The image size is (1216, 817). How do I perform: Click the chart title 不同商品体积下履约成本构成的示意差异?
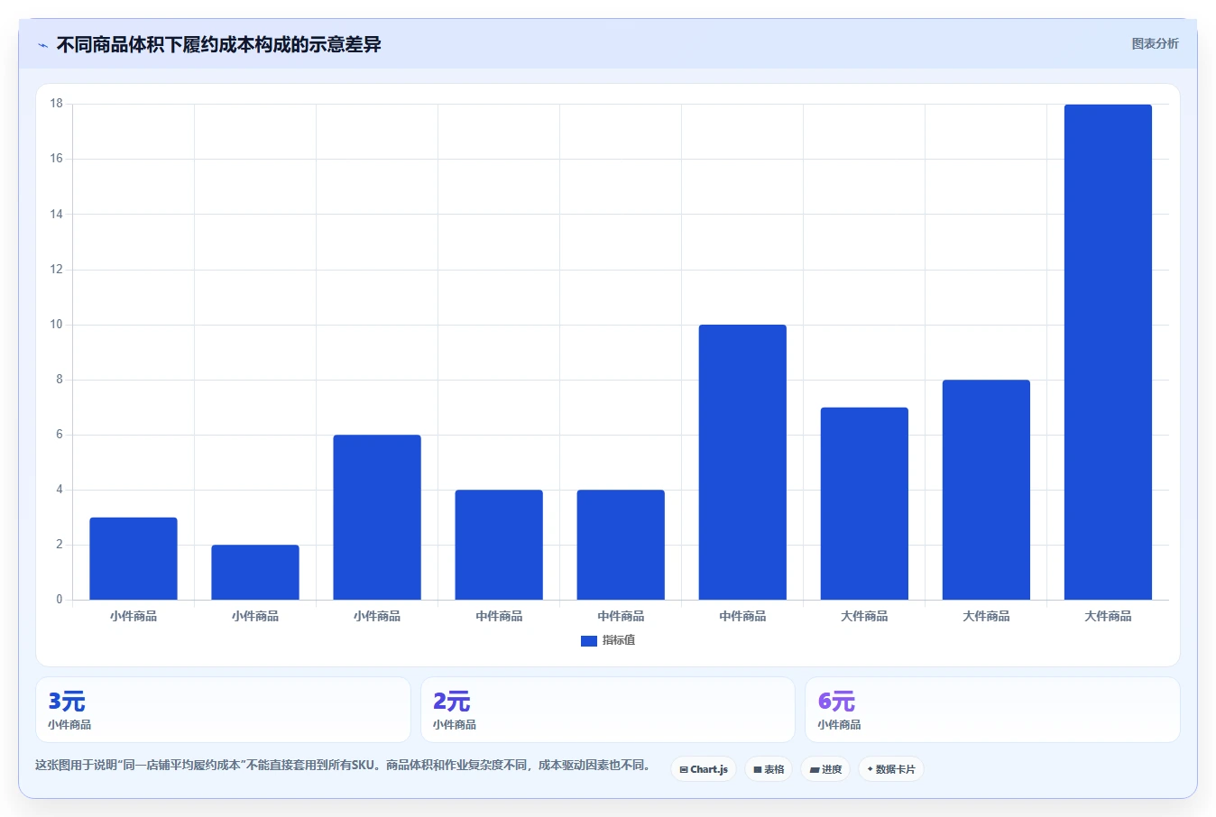(218, 44)
